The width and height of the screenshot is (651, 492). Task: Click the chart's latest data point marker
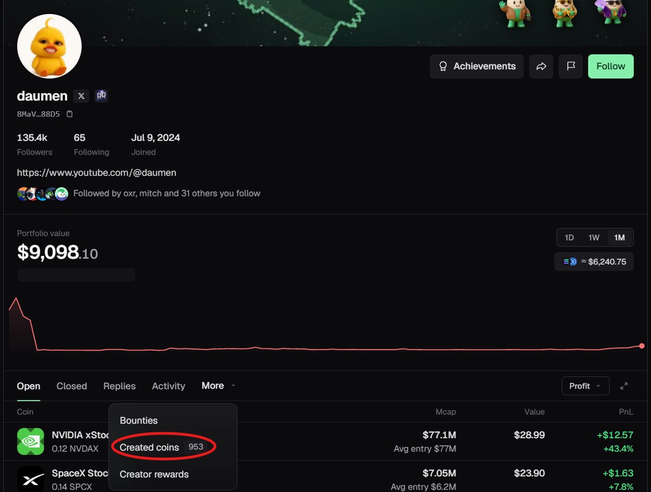click(642, 346)
